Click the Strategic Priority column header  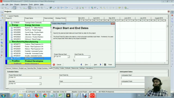tap(60, 19)
